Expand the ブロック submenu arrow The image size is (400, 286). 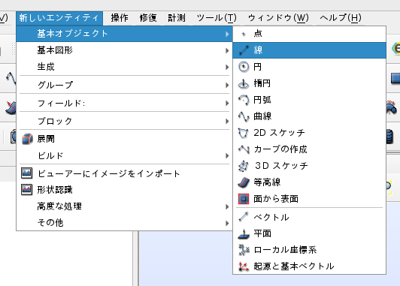[227, 121]
